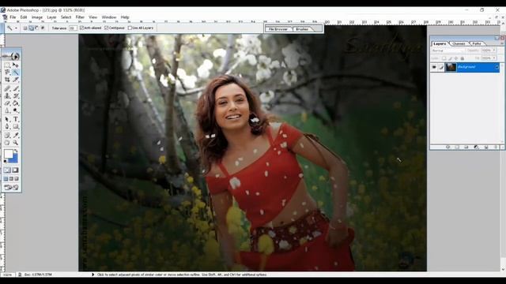Switch to Standard edit mode
Screen dimensions: 506x284
[7, 170]
